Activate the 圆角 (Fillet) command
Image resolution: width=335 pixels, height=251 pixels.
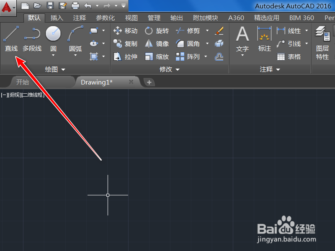(188, 44)
